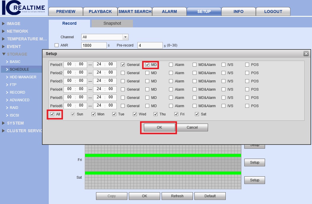
Task: Open the Snapshot tab
Action: [x=112, y=23]
